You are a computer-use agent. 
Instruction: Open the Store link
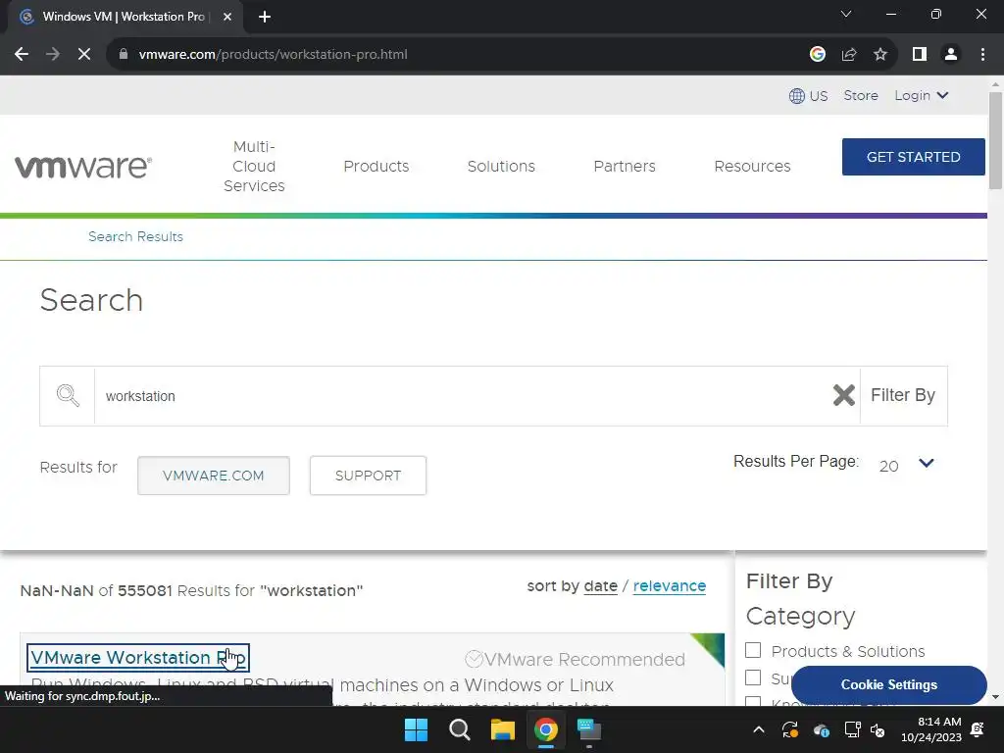click(x=861, y=95)
